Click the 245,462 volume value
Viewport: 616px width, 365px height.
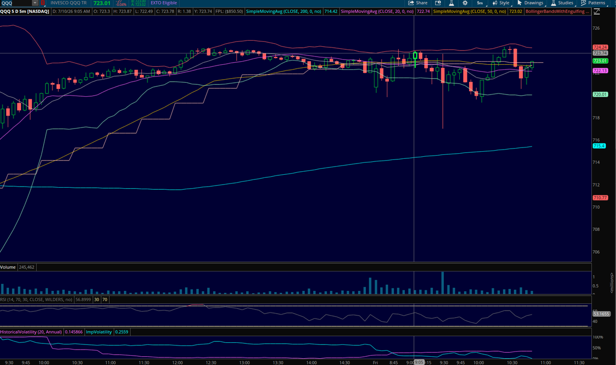click(x=27, y=267)
